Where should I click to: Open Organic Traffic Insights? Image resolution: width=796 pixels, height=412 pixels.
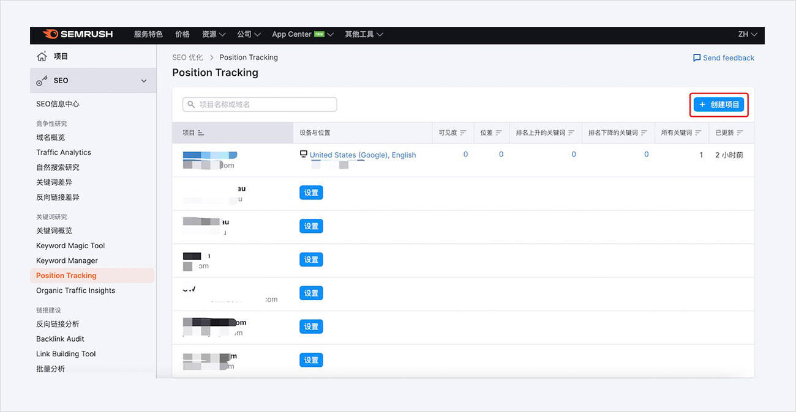[x=75, y=290]
